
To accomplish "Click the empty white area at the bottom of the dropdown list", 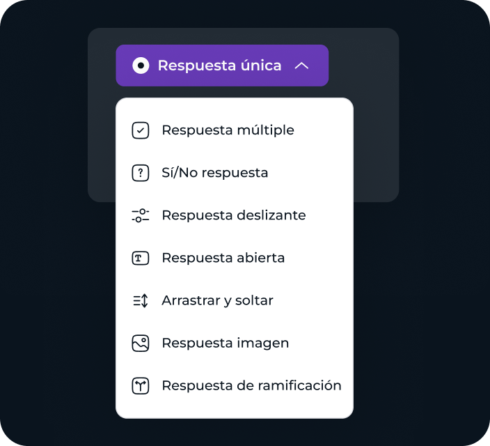I will (235, 408).
